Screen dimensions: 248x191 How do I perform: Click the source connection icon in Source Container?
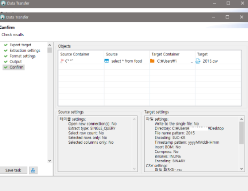pos(62,61)
